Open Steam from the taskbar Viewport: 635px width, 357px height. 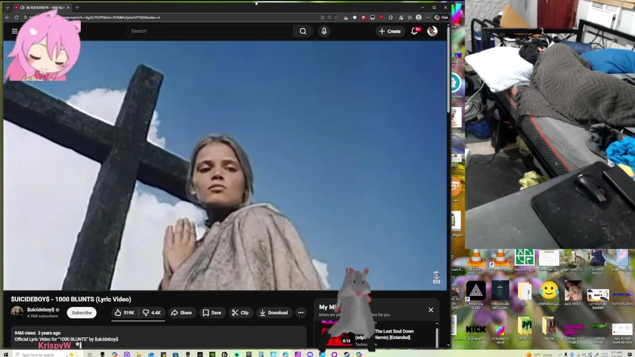(346, 354)
